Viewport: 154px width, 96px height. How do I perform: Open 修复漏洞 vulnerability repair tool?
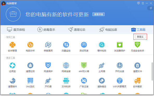pos(48,47)
